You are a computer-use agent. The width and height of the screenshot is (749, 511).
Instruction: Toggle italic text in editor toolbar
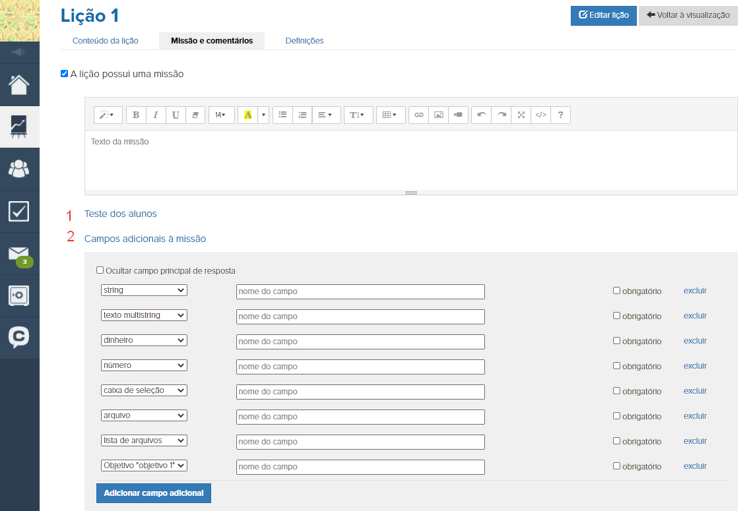point(156,115)
